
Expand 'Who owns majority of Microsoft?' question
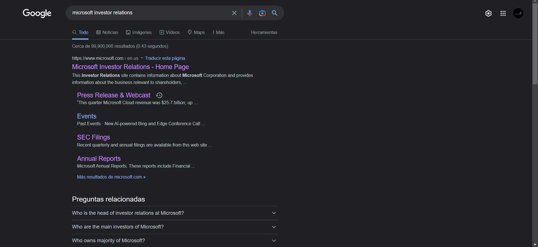coord(175,241)
